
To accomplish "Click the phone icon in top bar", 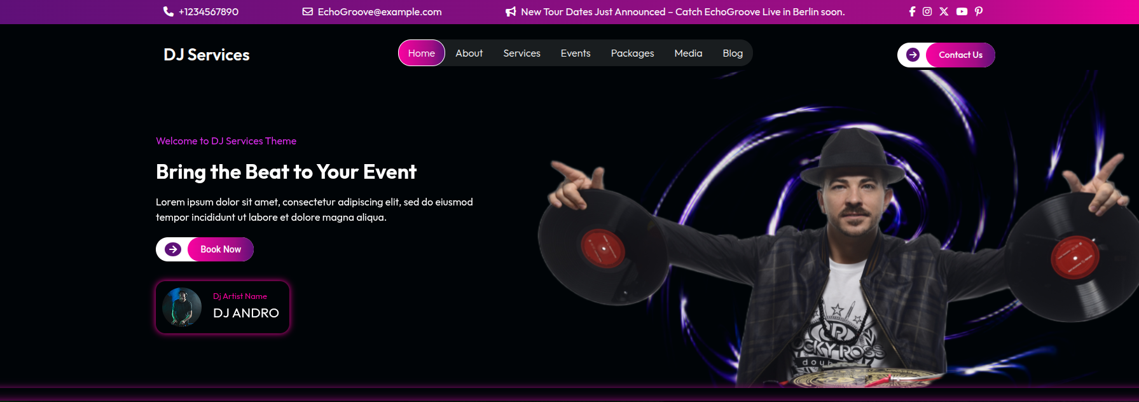I will [169, 11].
